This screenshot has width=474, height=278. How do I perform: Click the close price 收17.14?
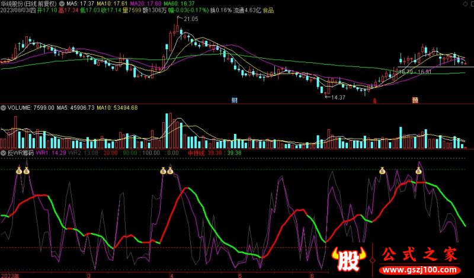(111, 10)
